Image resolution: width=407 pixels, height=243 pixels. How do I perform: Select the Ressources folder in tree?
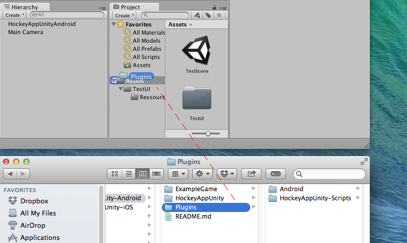point(148,97)
